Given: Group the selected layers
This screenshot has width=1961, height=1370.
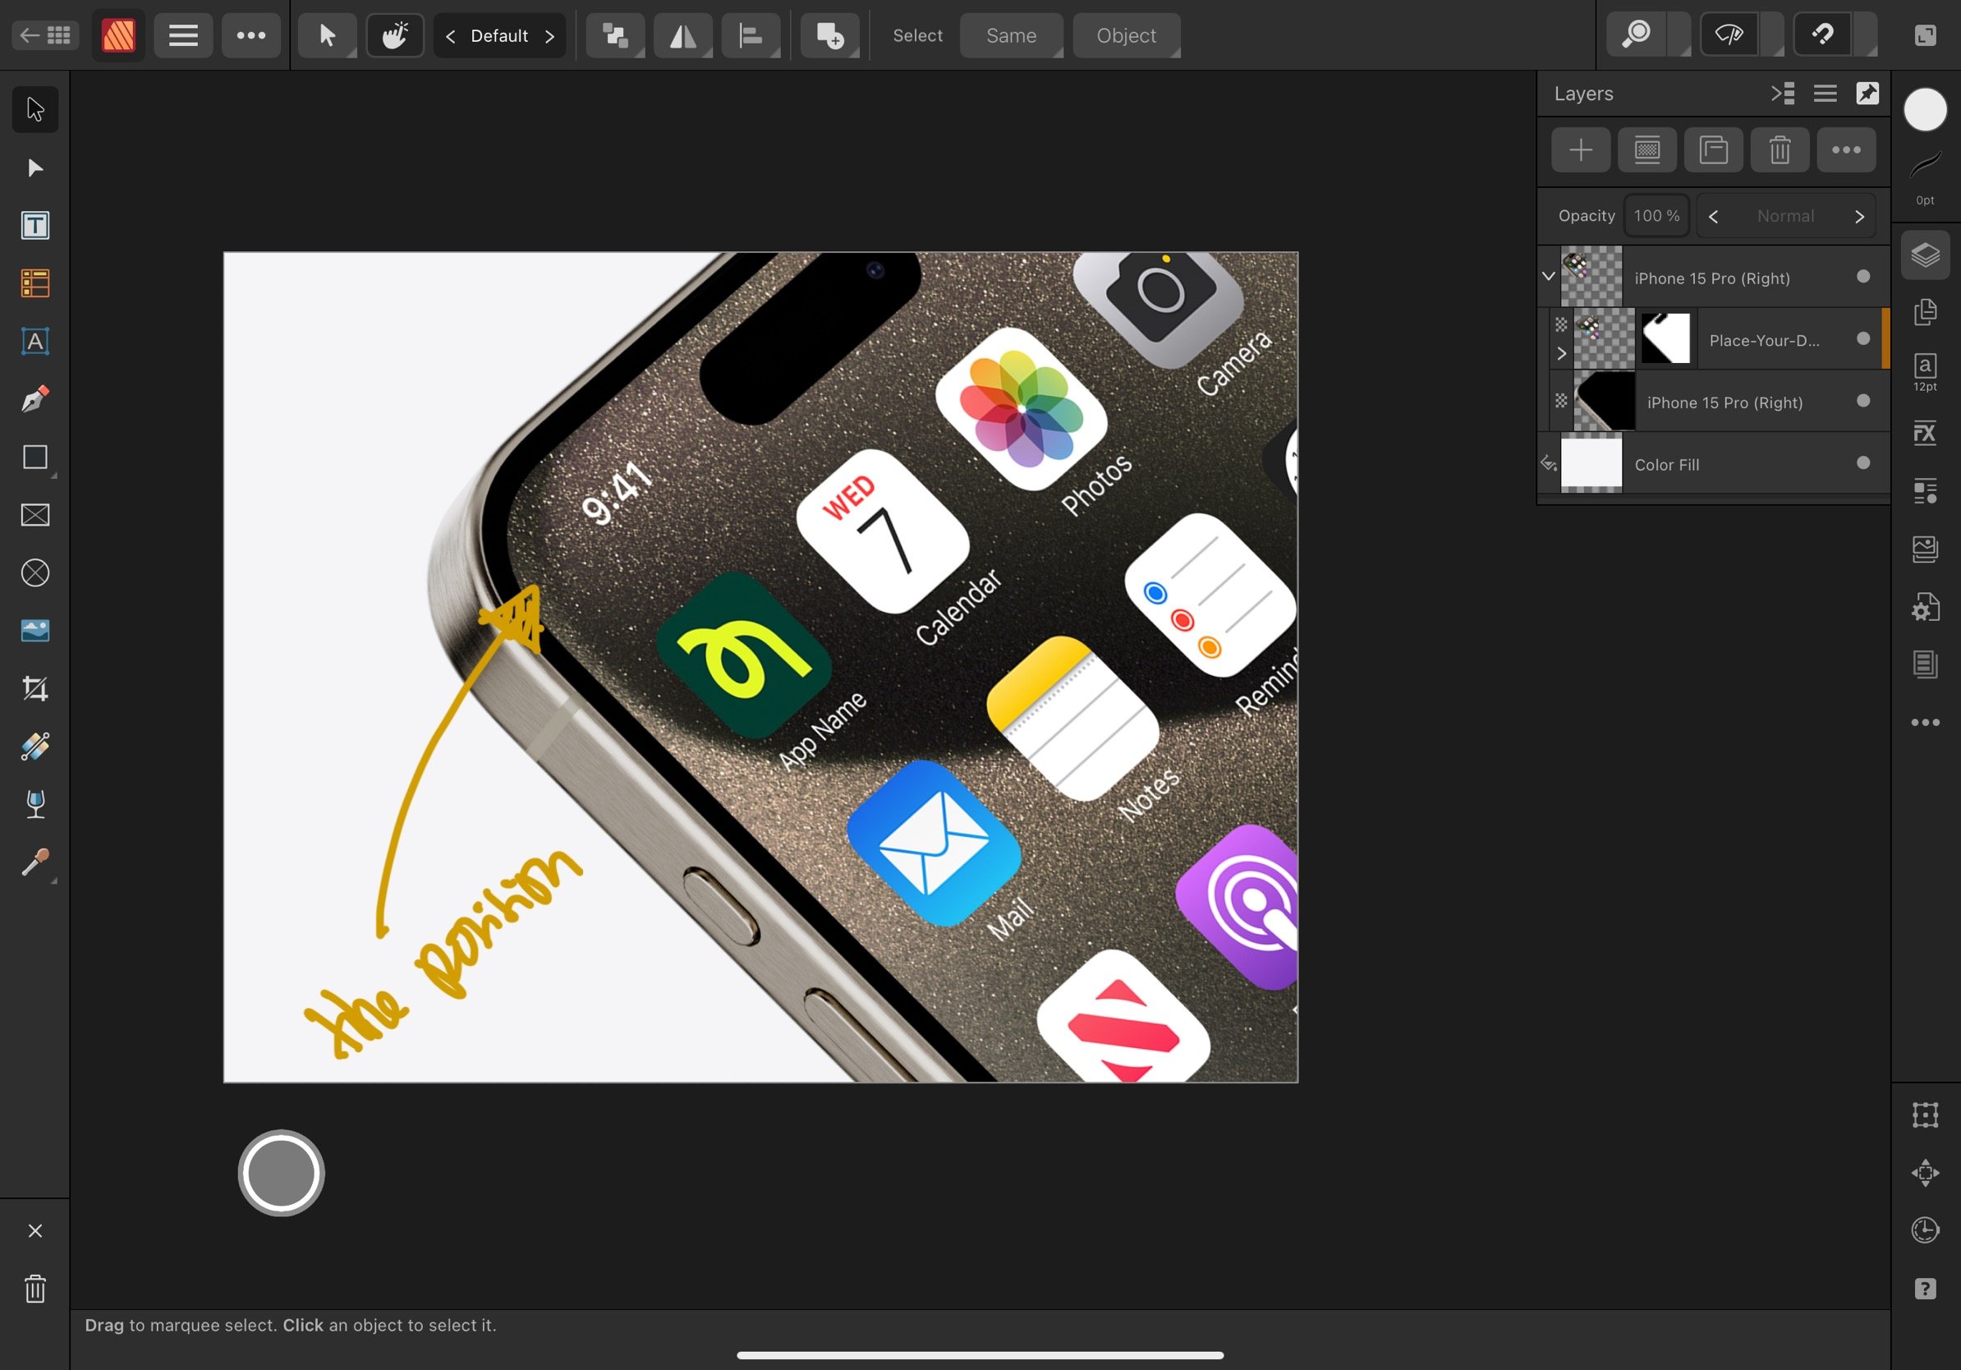Looking at the screenshot, I should tap(1713, 149).
